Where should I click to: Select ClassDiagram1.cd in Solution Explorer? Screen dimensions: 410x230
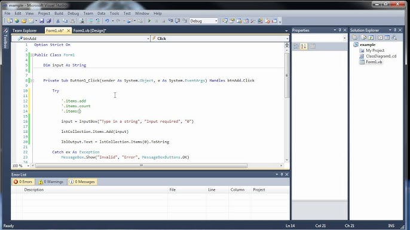(381, 56)
